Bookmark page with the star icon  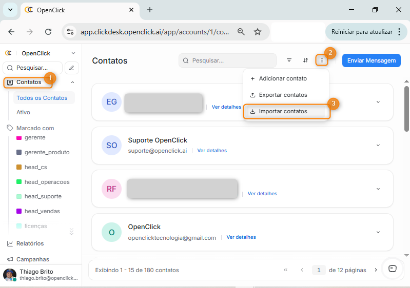[x=258, y=32]
